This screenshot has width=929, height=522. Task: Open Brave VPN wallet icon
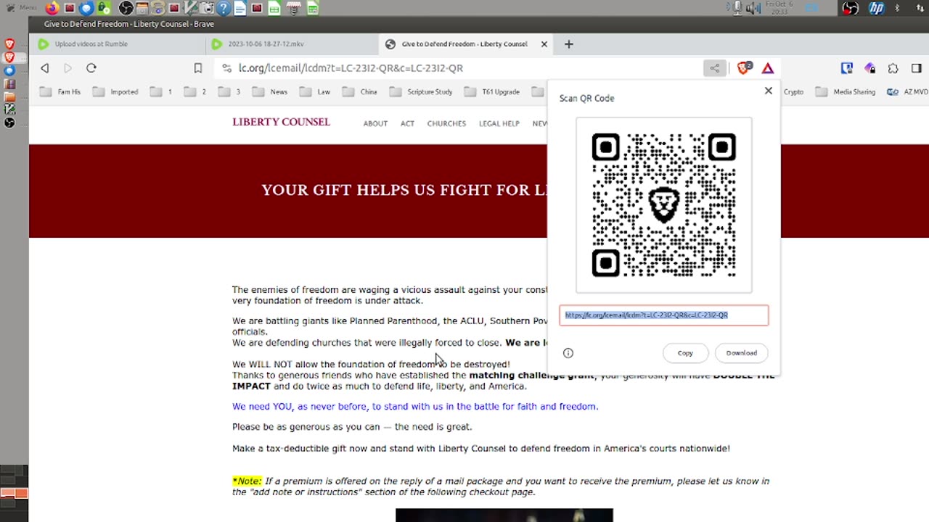click(870, 68)
